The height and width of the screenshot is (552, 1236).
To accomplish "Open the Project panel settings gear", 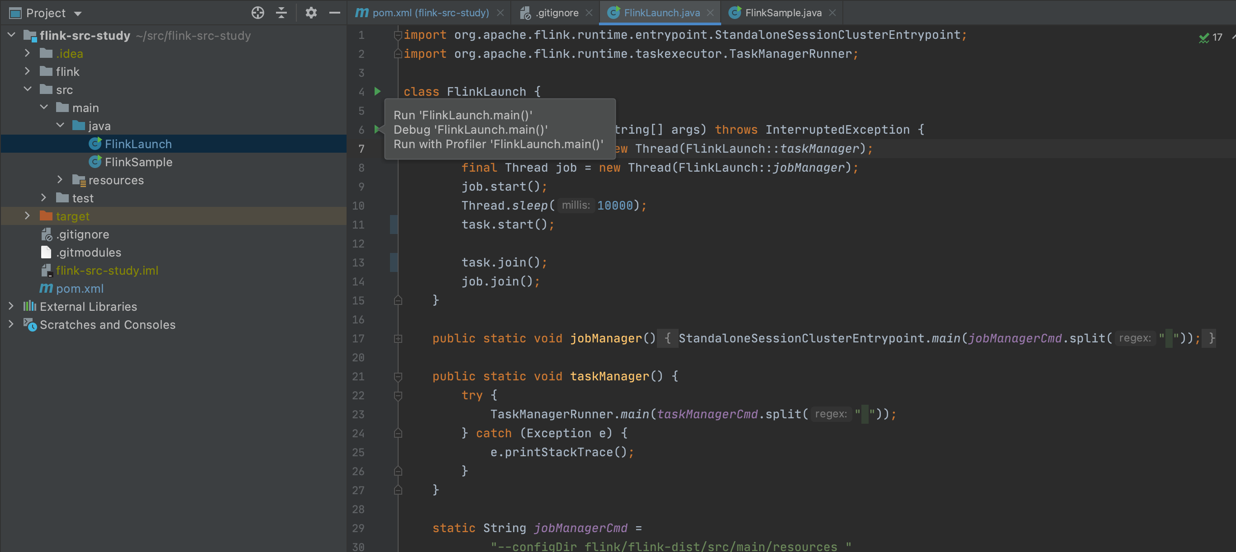I will (311, 13).
